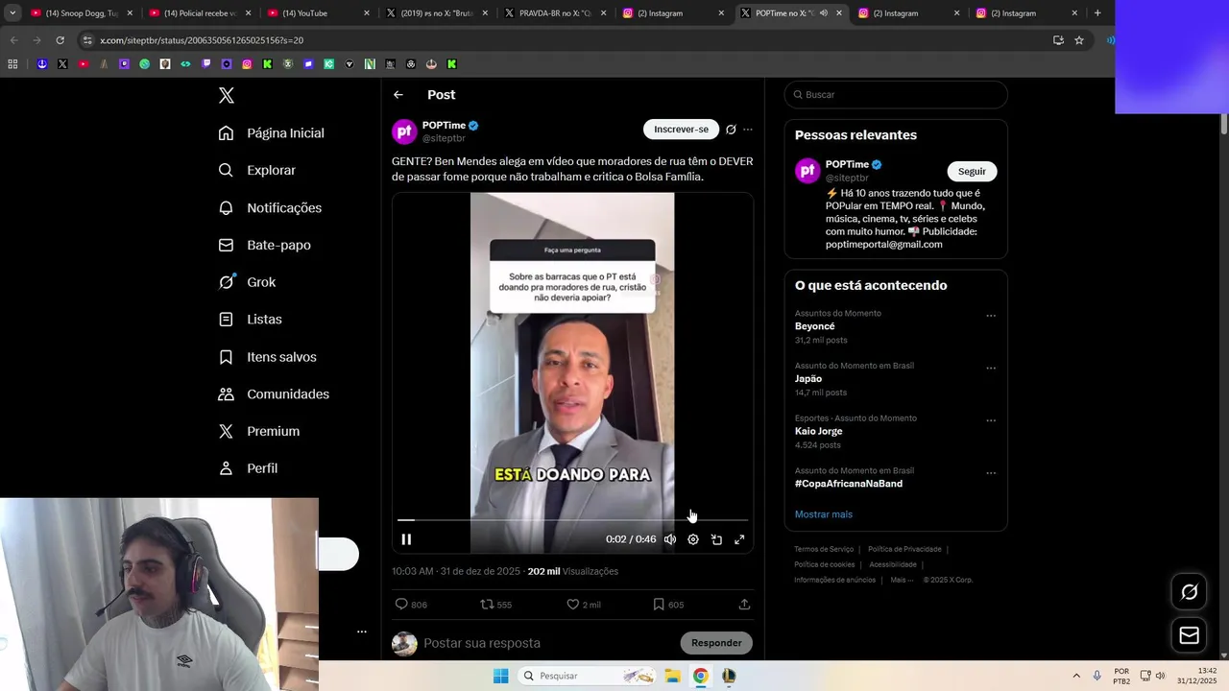Image resolution: width=1229 pixels, height=691 pixels.
Task: Open Beyoncé trend options ellipsis
Action: (x=991, y=316)
